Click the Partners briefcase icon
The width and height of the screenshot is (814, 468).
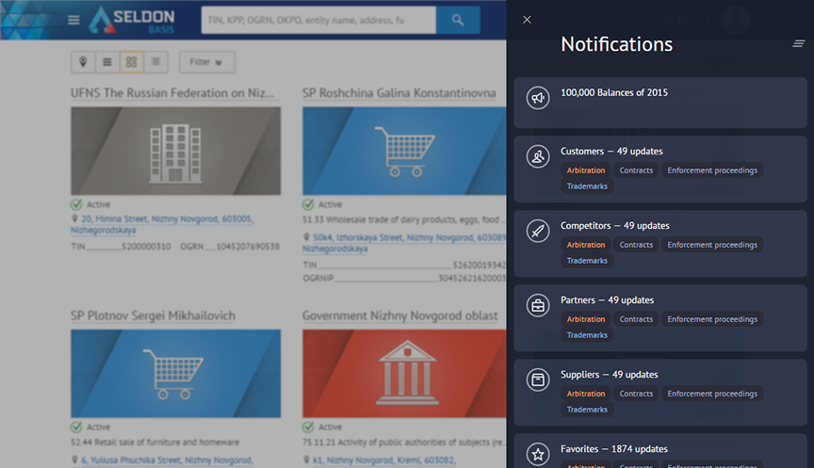click(538, 305)
